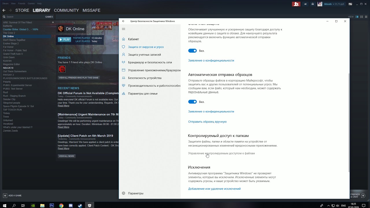Click the device security icon in sidebar
370x208 pixels.
coord(123,78)
